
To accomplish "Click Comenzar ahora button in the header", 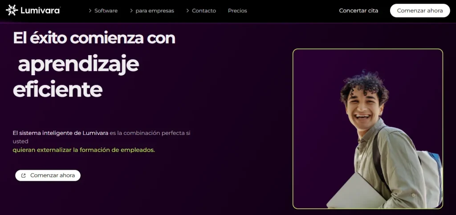I will 420,11.
